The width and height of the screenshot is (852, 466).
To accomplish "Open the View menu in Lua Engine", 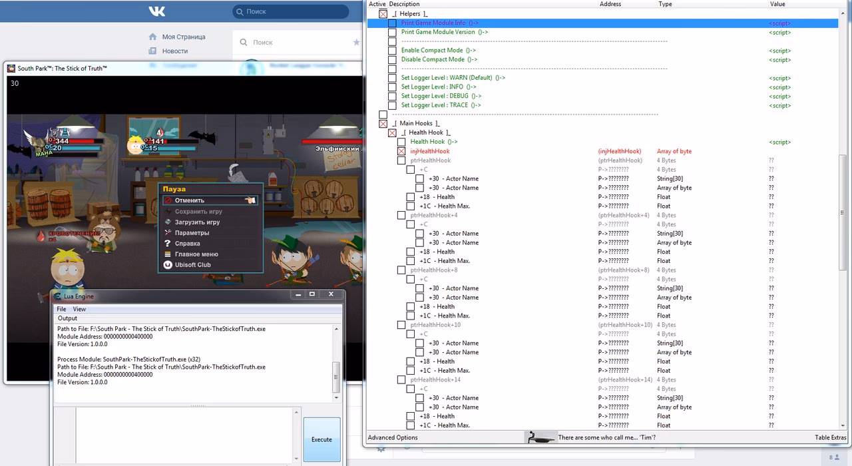I will click(79, 309).
